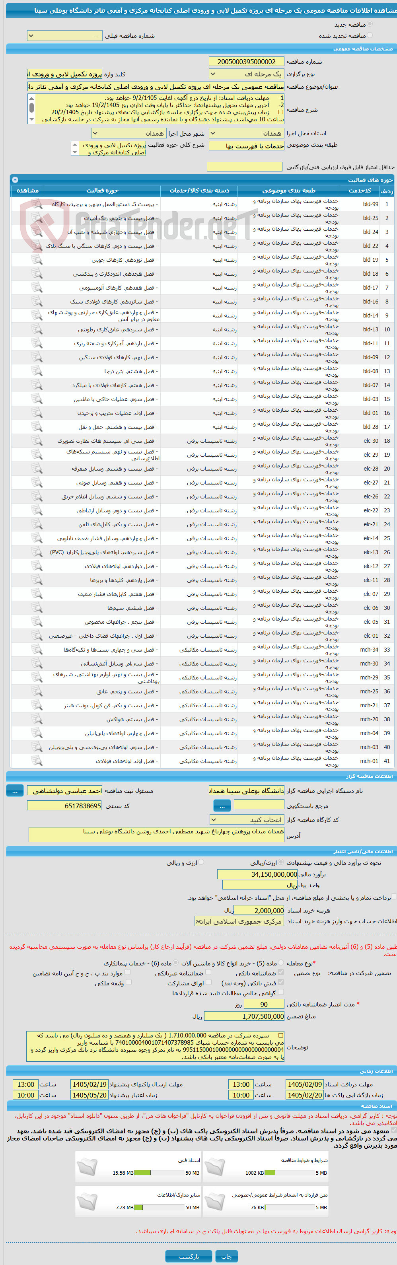Toggle اسناد خزانه اسلامی payment checkbox

tap(393, 896)
